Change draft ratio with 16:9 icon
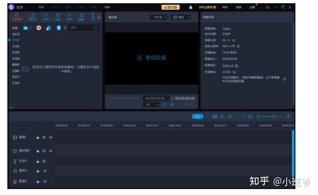This screenshot has height=195, width=318. pyautogui.click(x=233, y=40)
